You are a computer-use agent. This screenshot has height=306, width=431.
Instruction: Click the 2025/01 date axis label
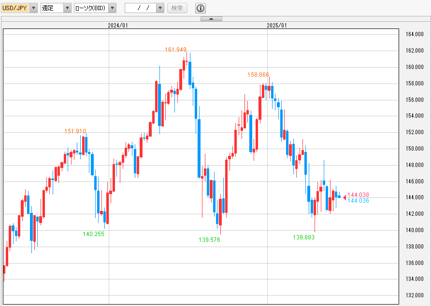click(x=276, y=26)
